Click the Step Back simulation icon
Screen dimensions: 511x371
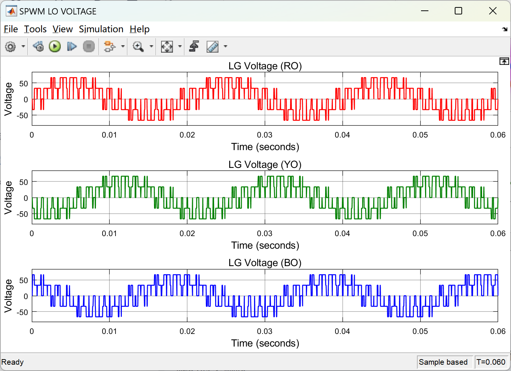point(38,46)
